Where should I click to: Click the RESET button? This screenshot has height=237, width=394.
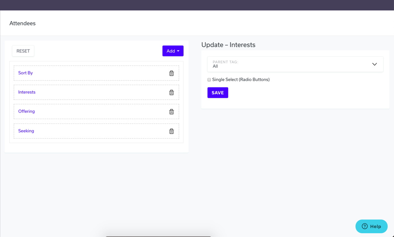[23, 51]
